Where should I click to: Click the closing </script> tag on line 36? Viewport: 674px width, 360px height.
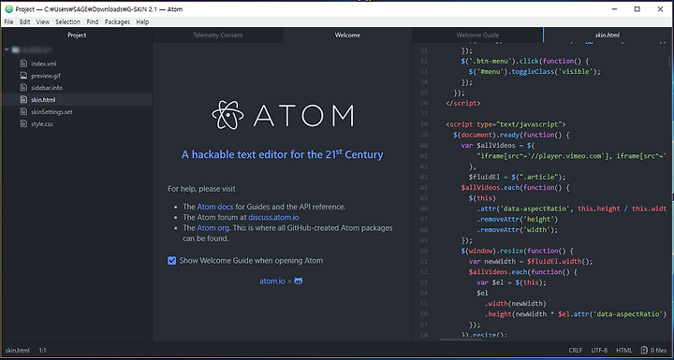(x=463, y=104)
